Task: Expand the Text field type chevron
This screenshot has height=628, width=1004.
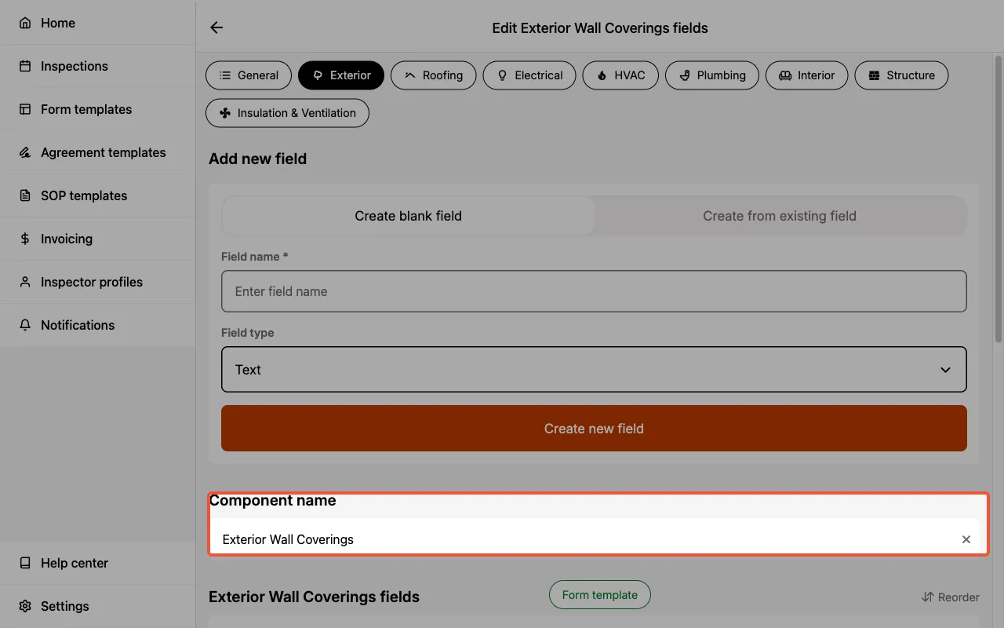Action: pos(945,369)
